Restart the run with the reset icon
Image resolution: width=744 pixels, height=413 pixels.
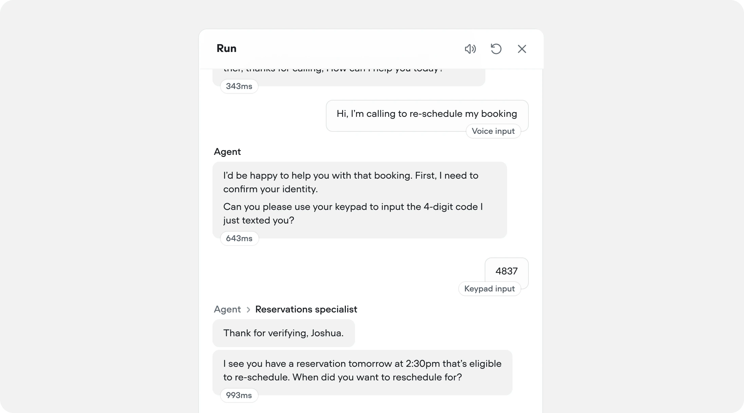pos(496,49)
